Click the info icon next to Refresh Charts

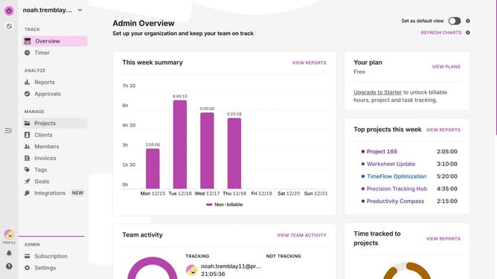pos(468,33)
